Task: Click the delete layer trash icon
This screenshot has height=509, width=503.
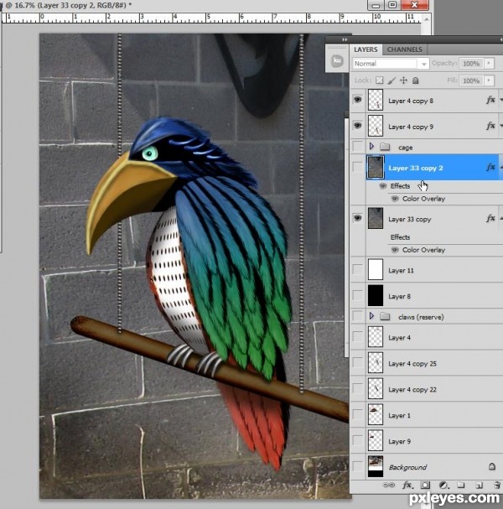Action: (x=497, y=485)
